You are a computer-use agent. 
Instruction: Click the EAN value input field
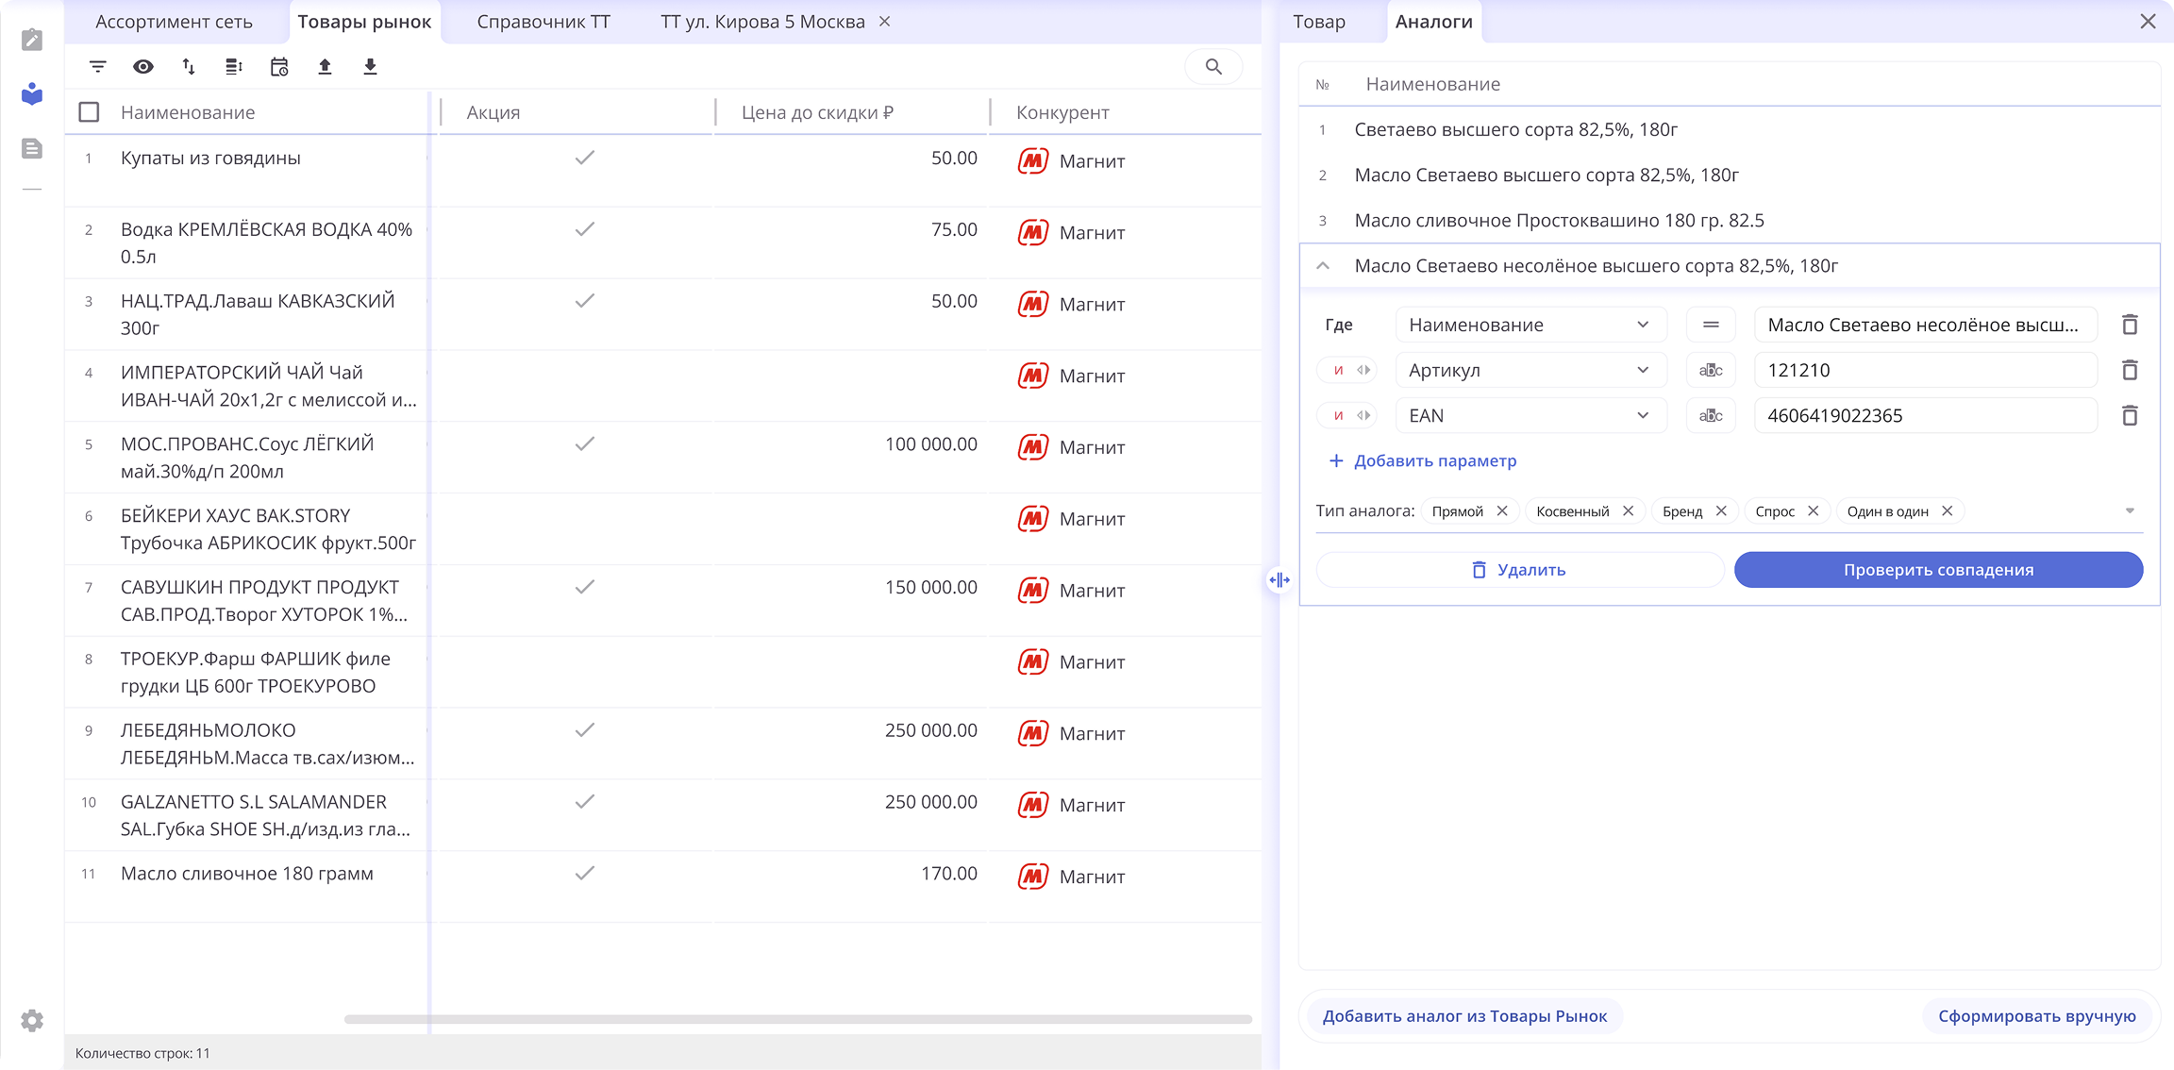pyautogui.click(x=1925, y=416)
